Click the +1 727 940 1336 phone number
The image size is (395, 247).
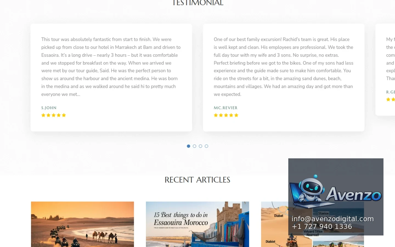click(x=322, y=226)
